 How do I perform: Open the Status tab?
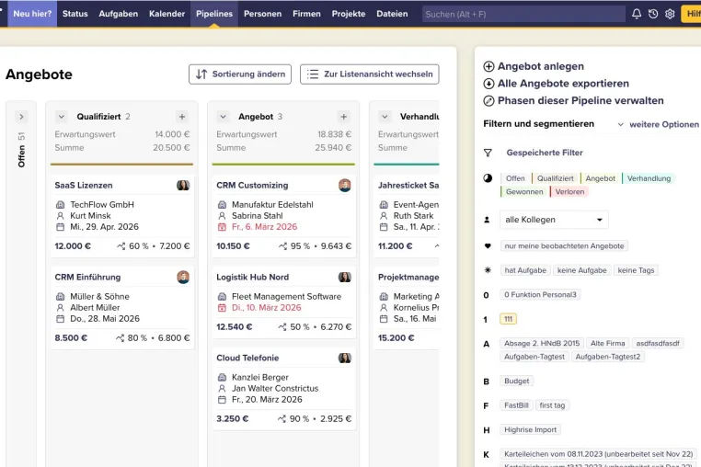click(x=75, y=14)
